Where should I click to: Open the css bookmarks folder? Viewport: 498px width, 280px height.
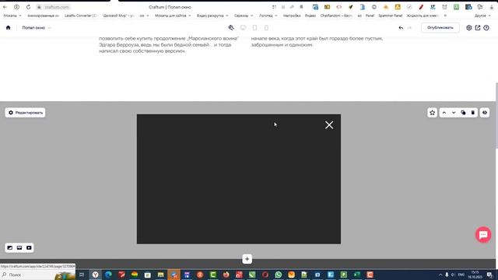pyautogui.click(x=144, y=16)
